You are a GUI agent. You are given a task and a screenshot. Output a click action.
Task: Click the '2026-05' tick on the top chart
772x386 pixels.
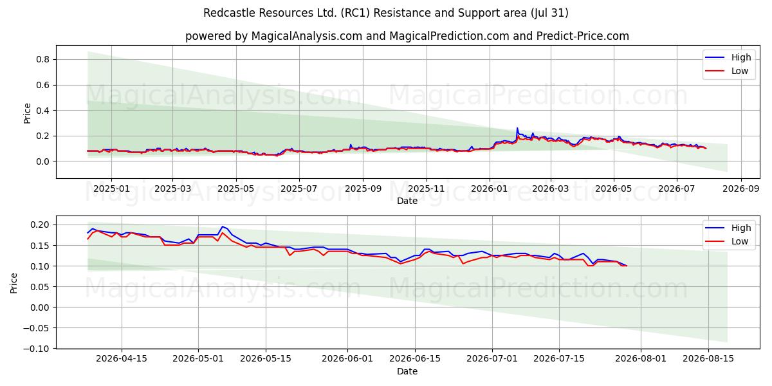pyautogui.click(x=614, y=188)
